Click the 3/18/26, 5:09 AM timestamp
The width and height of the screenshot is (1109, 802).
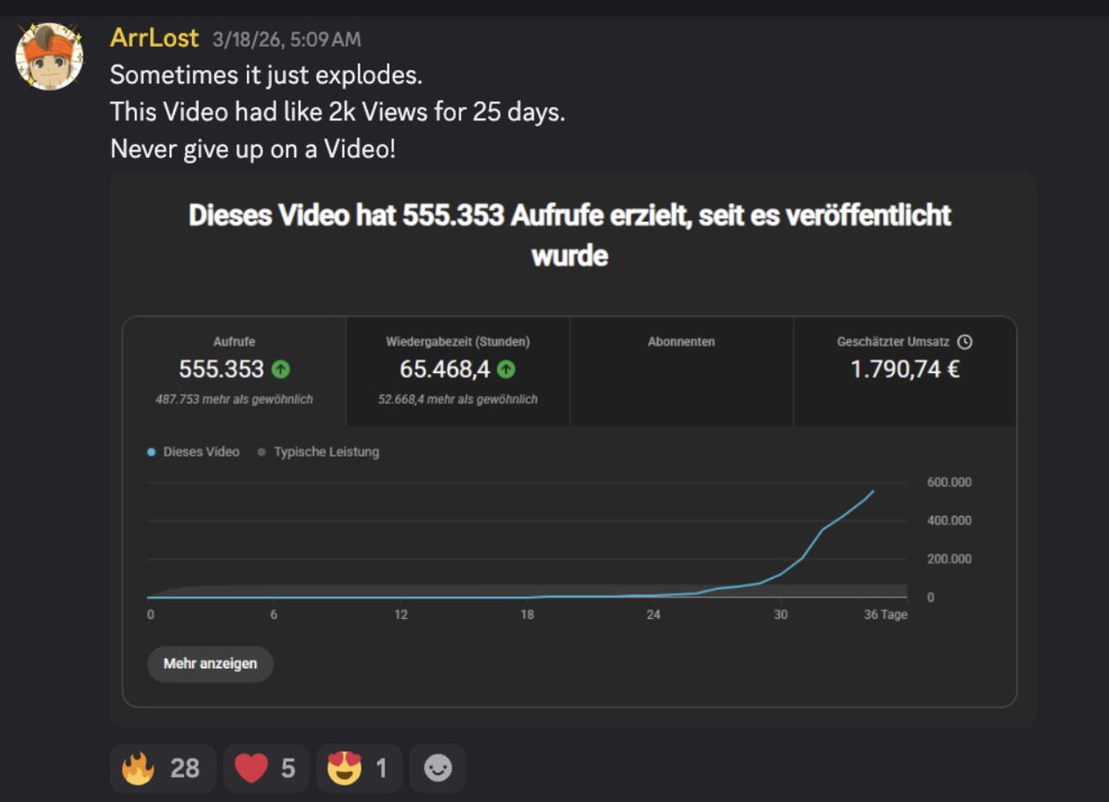tap(286, 40)
